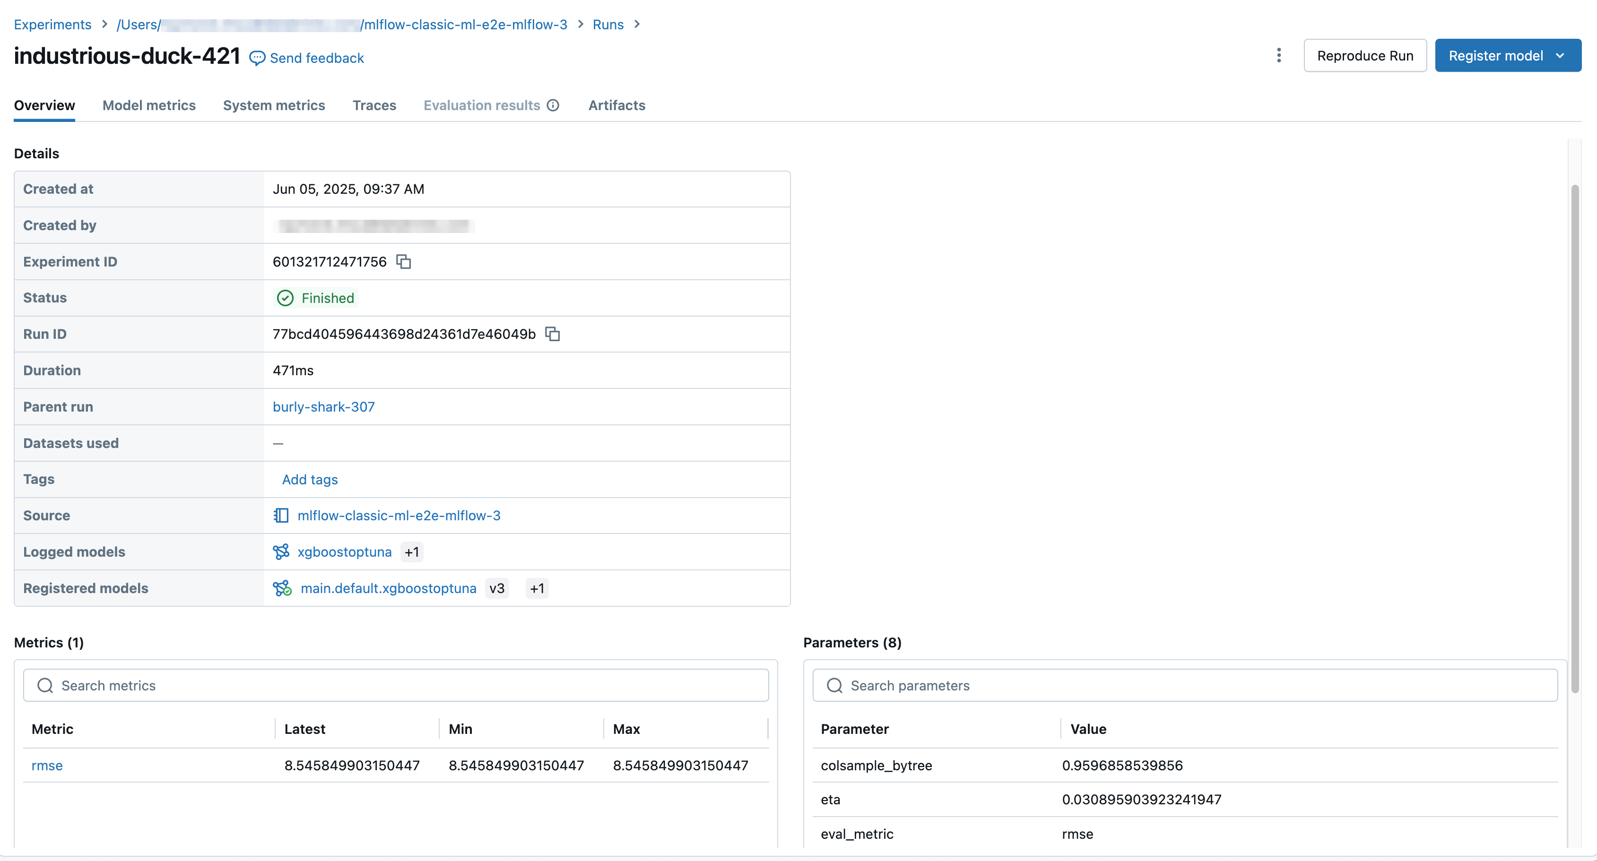
Task: Expand the Register model dropdown arrow
Action: point(1560,56)
